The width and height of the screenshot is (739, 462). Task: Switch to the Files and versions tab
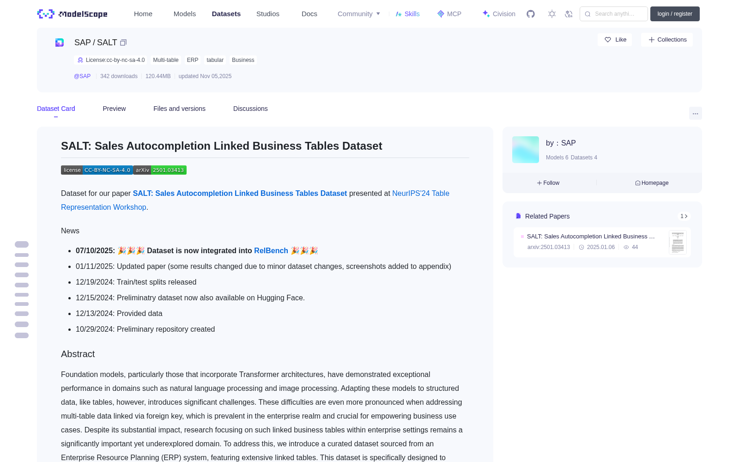pyautogui.click(x=179, y=109)
